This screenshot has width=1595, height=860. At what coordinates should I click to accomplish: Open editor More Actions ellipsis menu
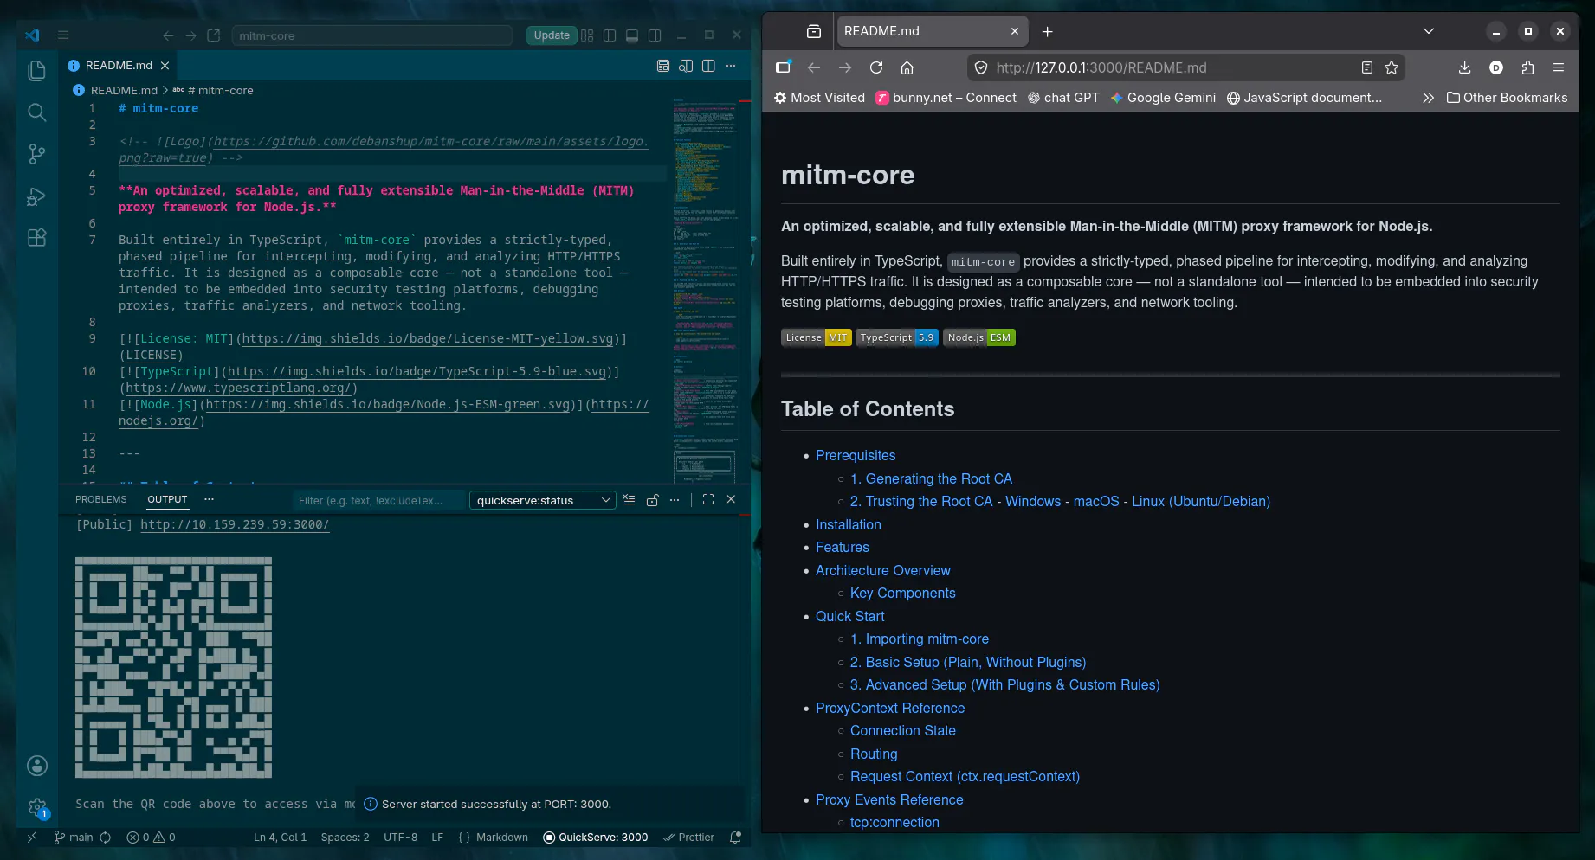tap(731, 66)
